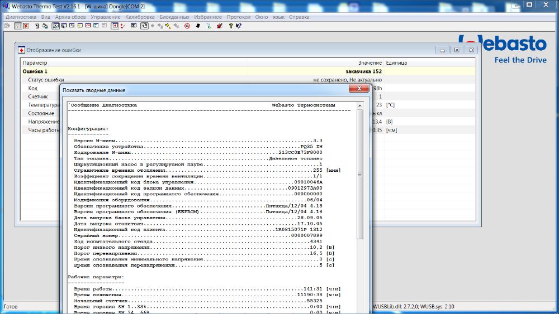The width and height of the screenshot is (559, 314).
Task: Open the Избранное menu
Action: pos(208,17)
